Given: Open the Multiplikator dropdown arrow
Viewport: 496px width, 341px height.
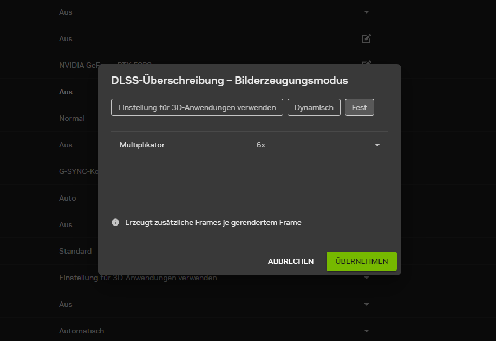Looking at the screenshot, I should click(x=377, y=145).
